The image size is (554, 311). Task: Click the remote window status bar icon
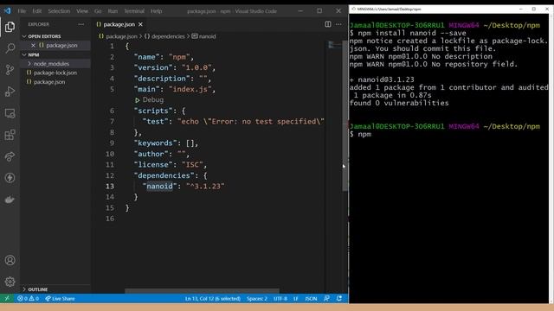[7, 298]
